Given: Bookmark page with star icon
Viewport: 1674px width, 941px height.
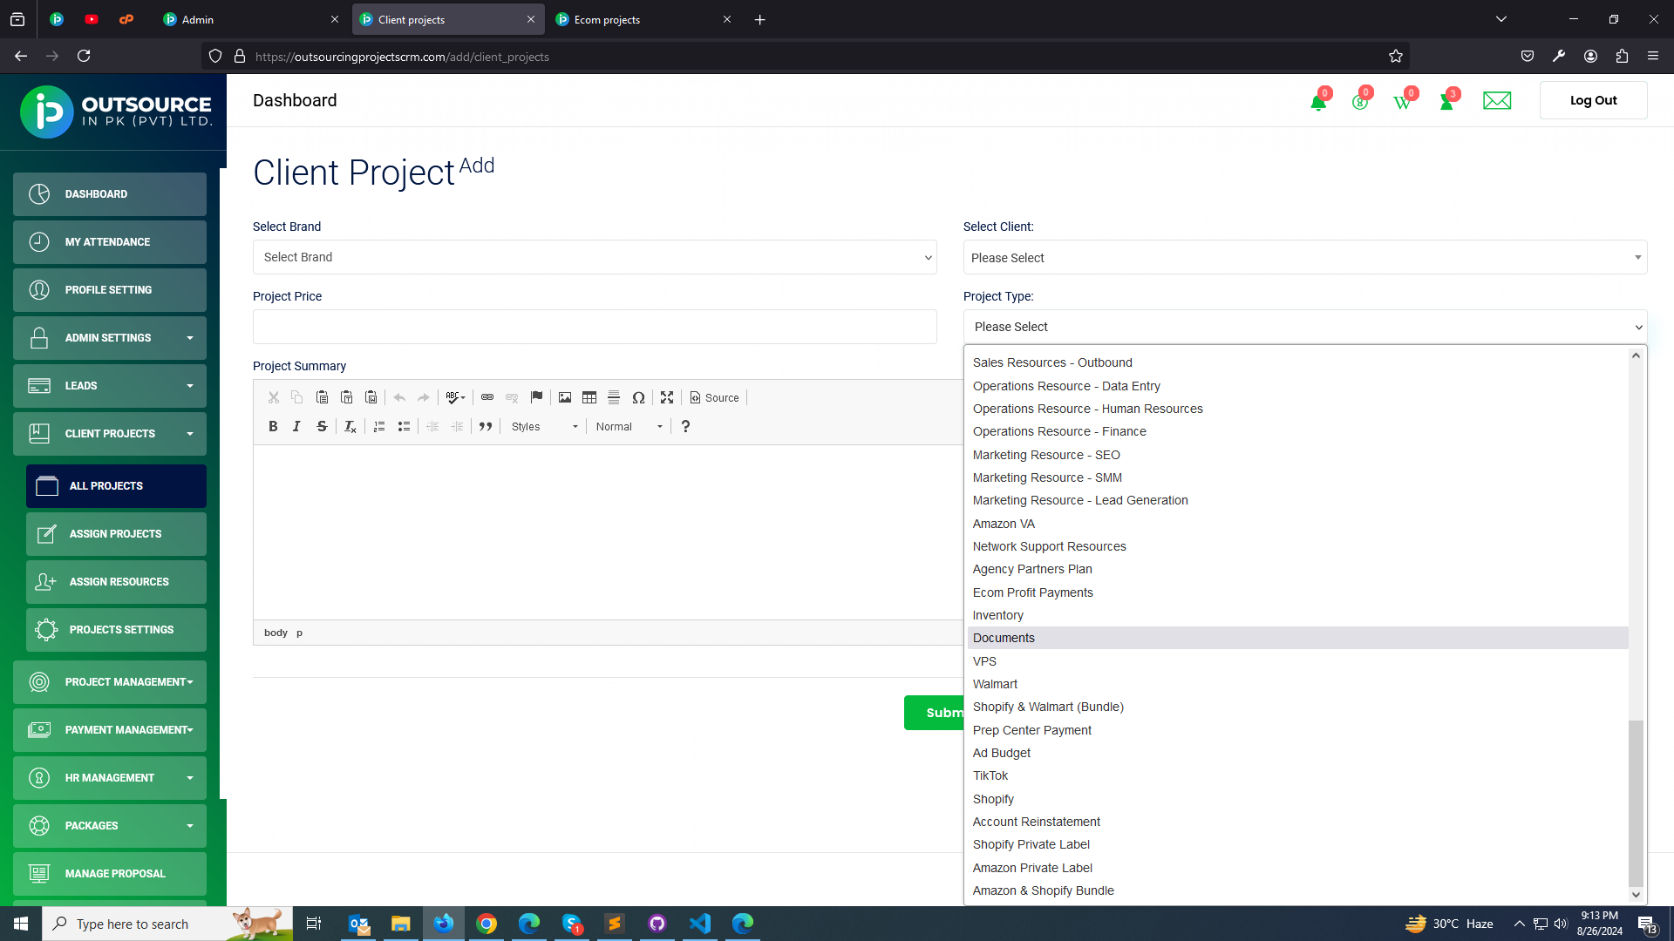Looking at the screenshot, I should click(x=1395, y=57).
